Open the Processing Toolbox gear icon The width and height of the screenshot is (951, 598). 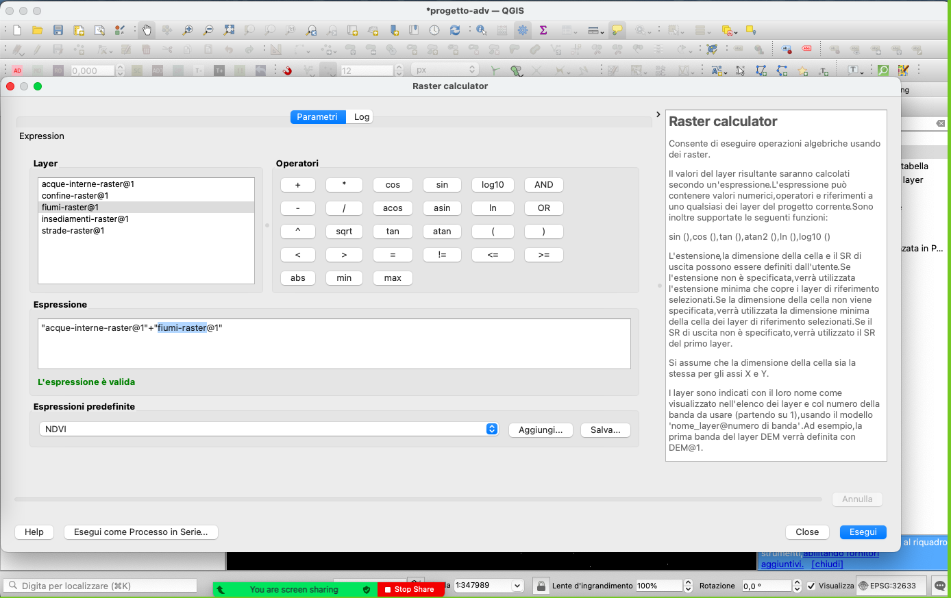click(x=523, y=30)
